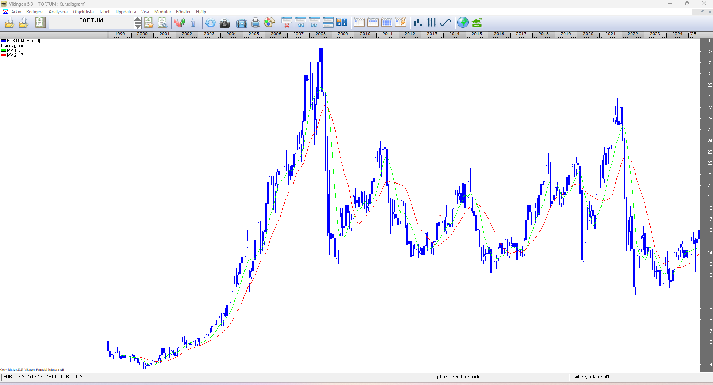
Task: Switch to candlestick chart type icon
Action: tap(418, 23)
